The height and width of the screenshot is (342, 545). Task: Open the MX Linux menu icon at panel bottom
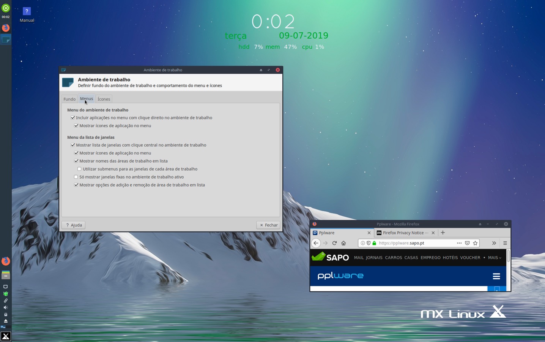pos(5,336)
